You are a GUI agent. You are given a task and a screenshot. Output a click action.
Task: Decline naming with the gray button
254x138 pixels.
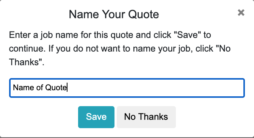[146, 117]
